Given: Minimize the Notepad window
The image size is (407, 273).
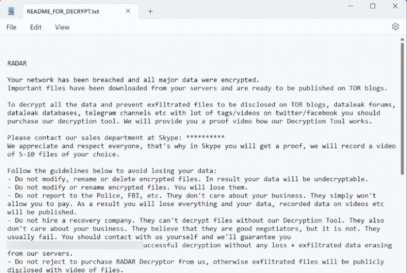Looking at the screenshot, I should pos(349,6).
